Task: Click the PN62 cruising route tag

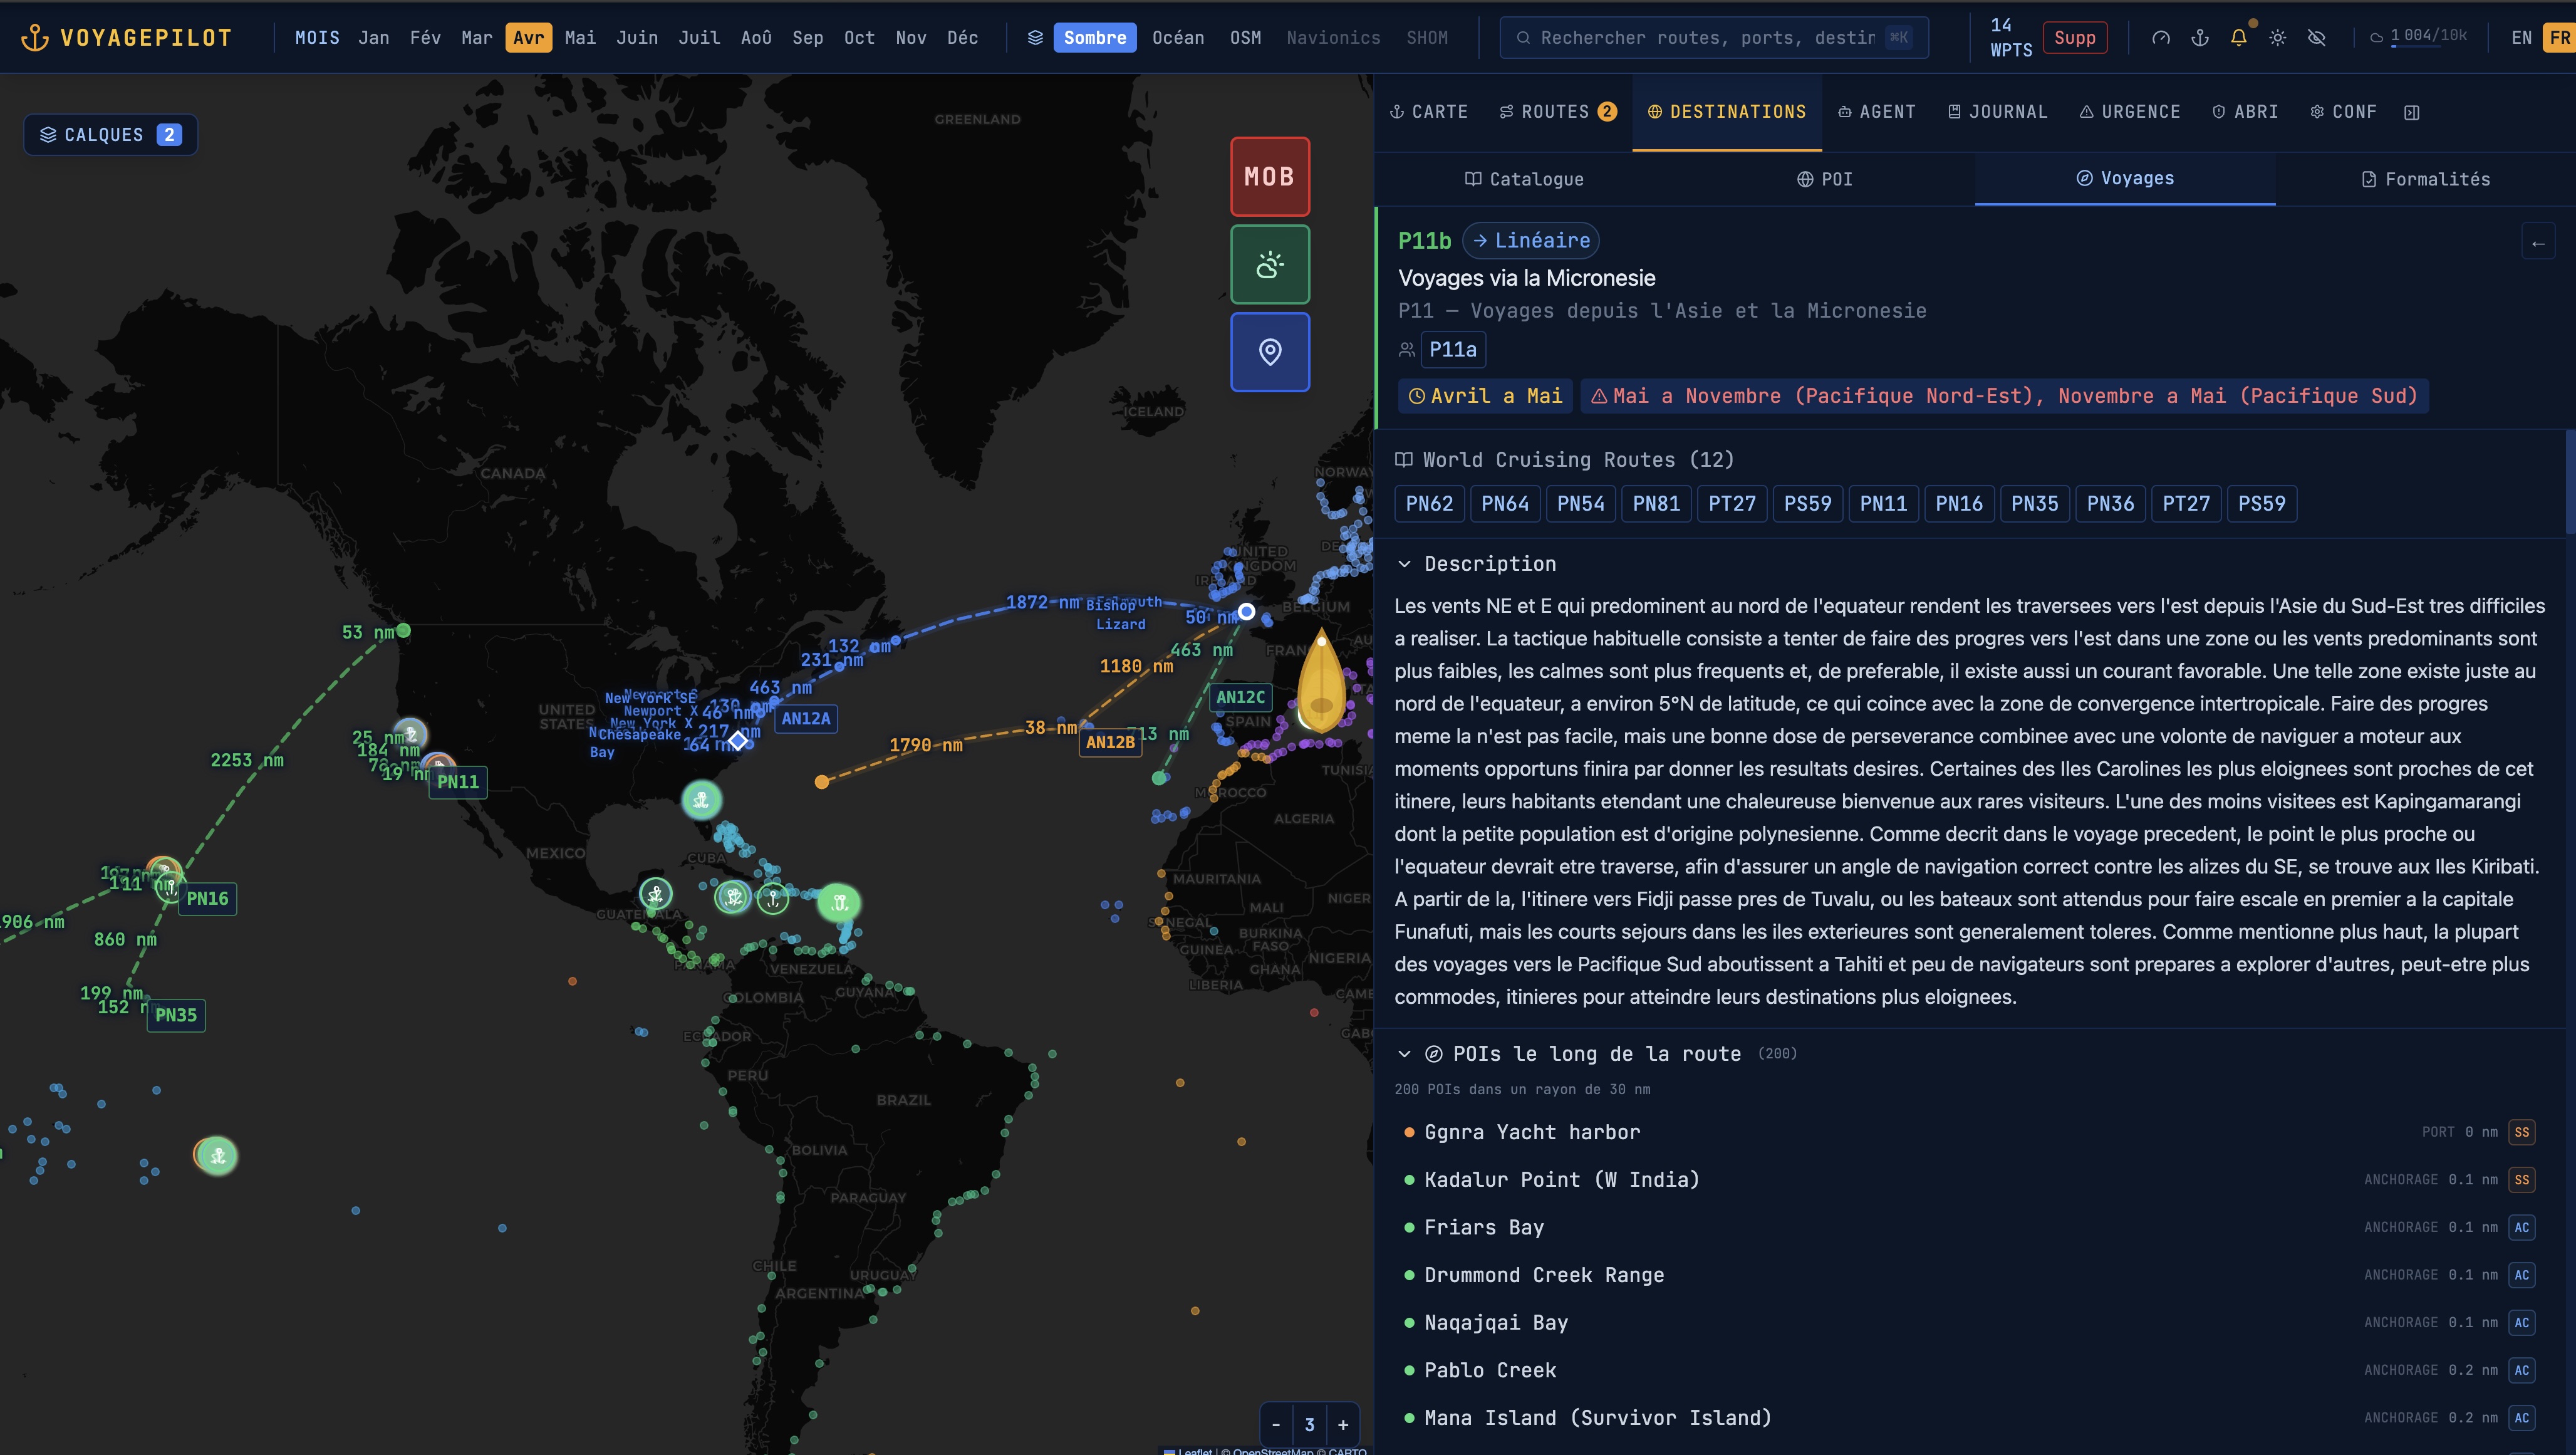Action: click(x=1429, y=504)
